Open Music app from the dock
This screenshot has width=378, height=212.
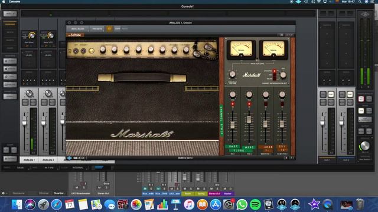coord(189,204)
